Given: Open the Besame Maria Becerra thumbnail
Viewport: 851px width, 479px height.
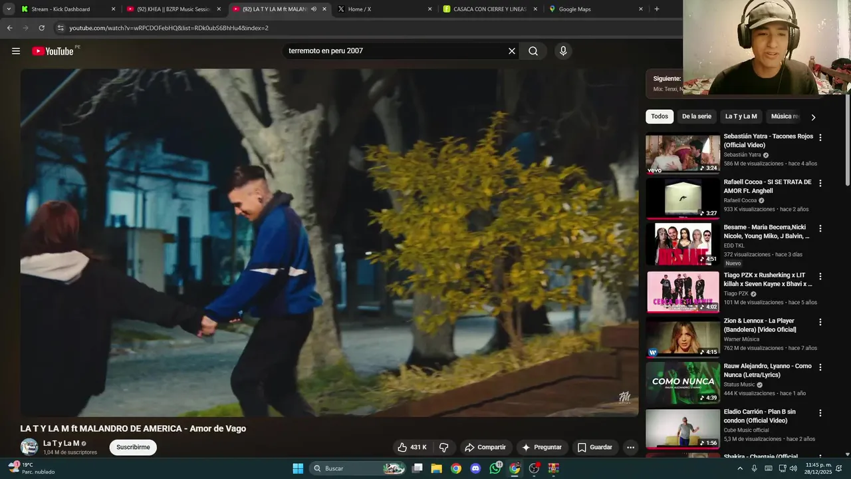Looking at the screenshot, I should pyautogui.click(x=683, y=244).
